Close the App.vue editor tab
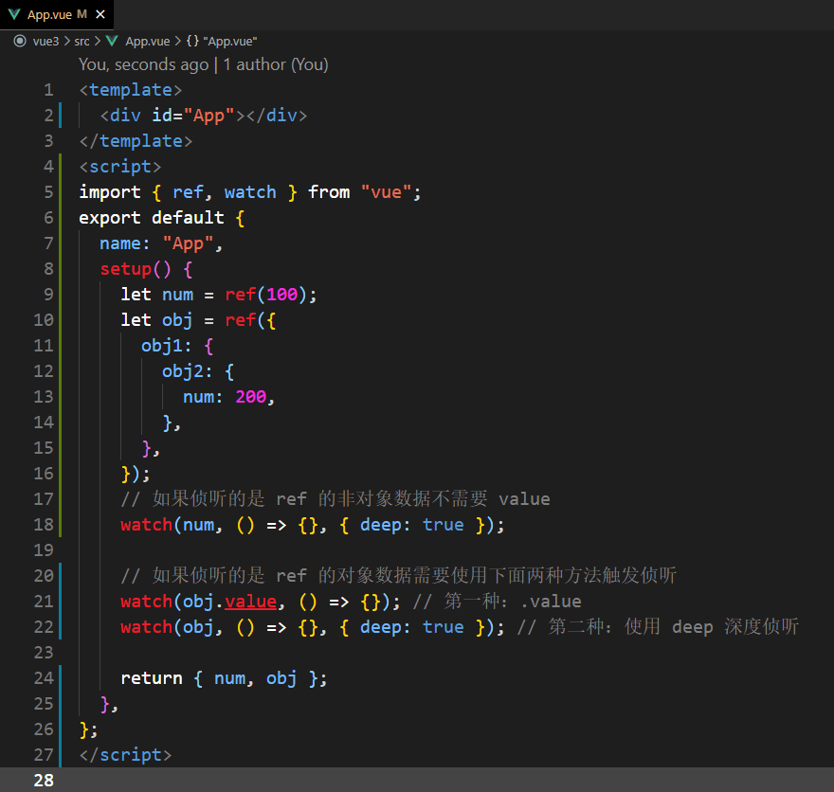Viewport: 834px width, 792px height. [100, 14]
